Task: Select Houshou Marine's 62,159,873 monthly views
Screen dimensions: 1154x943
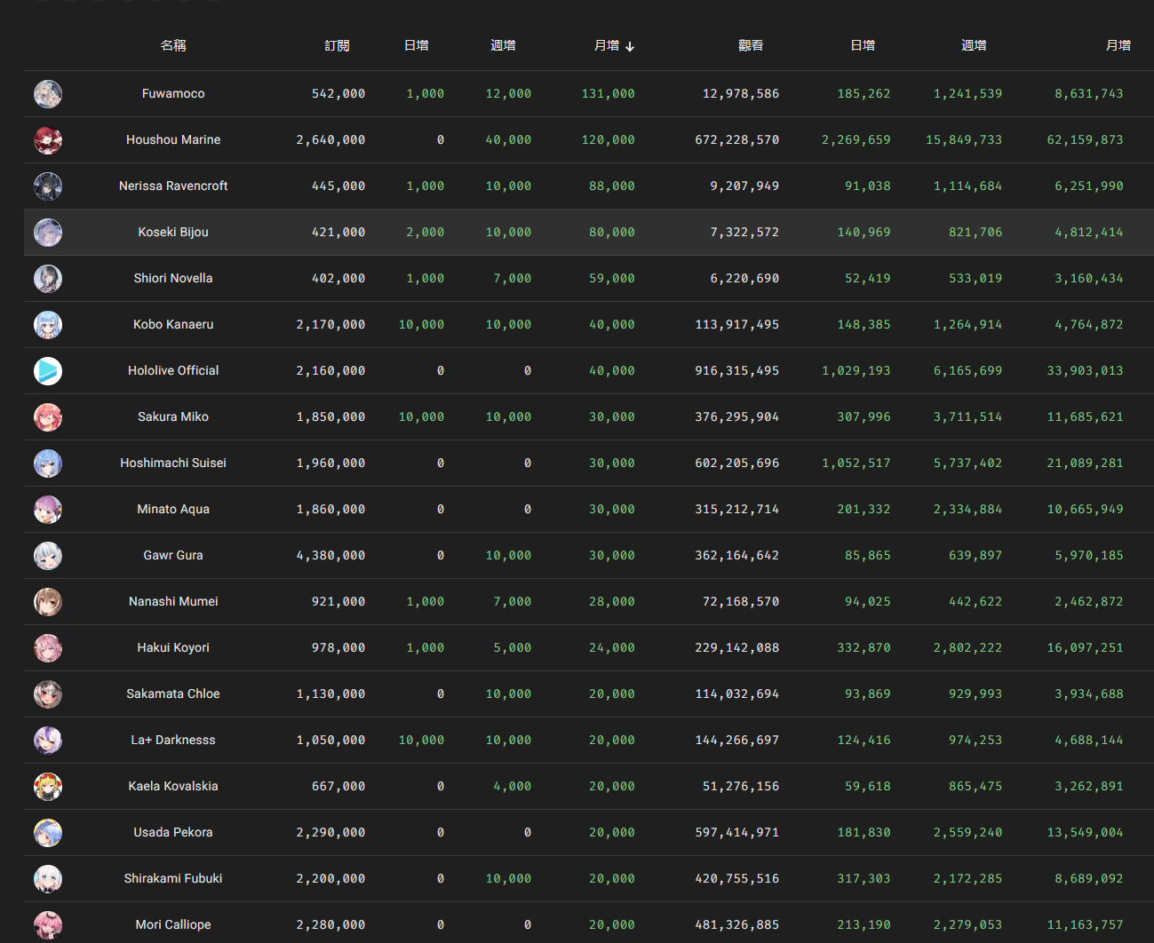Action: 1085,140
